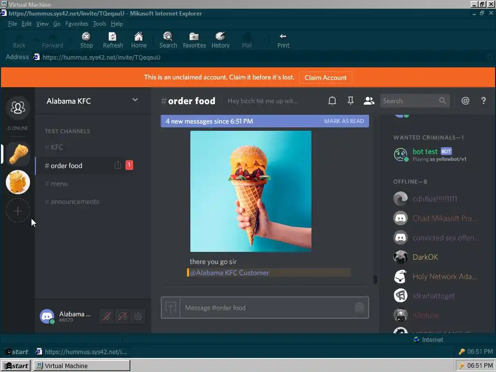Mute microphone in user panel
Image resolution: width=496 pixels, height=372 pixels.
[x=107, y=316]
